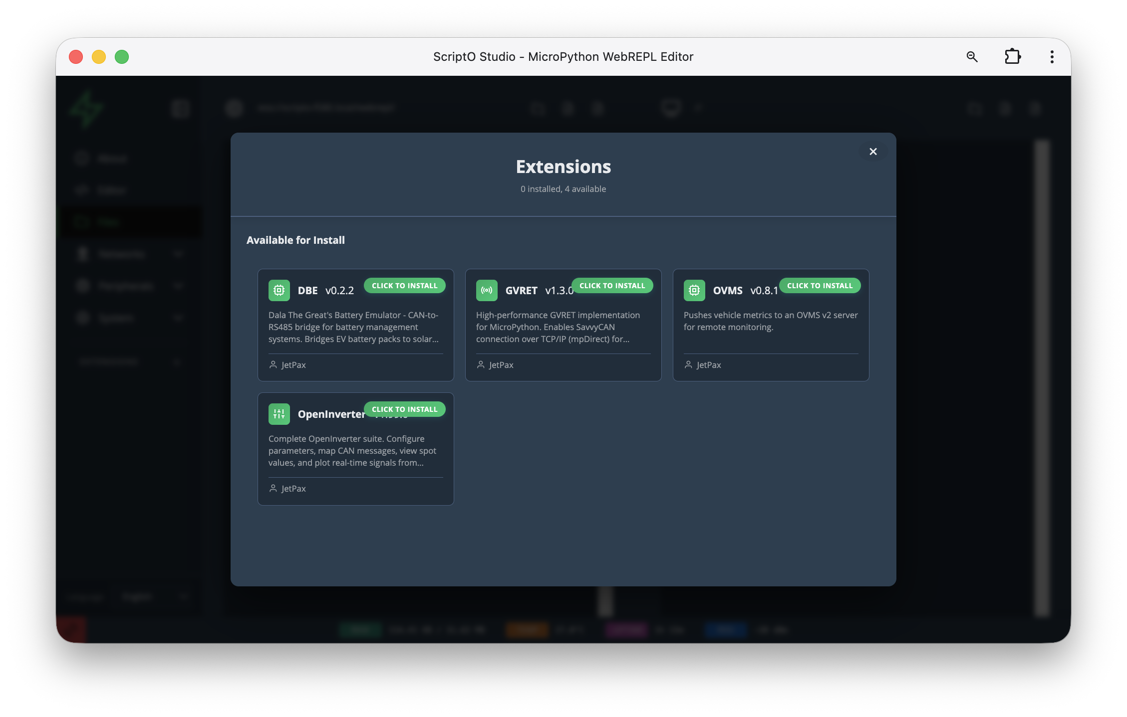Install the DBE extension
1127x717 pixels.
tap(404, 285)
